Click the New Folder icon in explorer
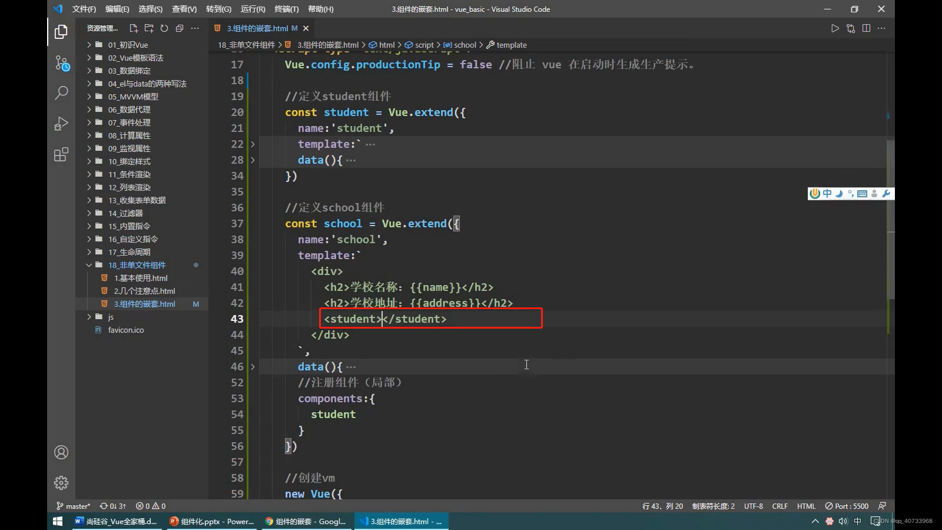Viewport: 942px width, 530px height. [149, 28]
